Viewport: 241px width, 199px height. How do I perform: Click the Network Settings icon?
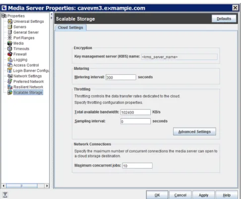10,76
